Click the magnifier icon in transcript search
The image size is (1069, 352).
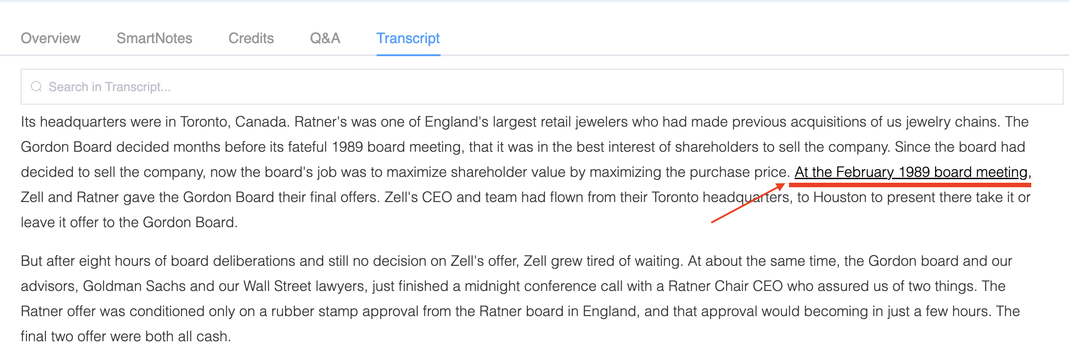(36, 87)
